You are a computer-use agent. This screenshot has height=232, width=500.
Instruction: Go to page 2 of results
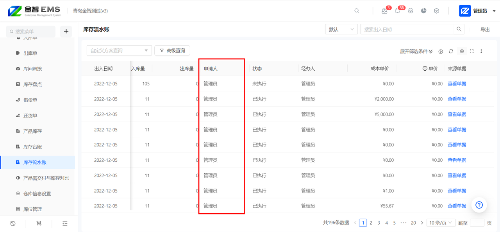point(371,223)
